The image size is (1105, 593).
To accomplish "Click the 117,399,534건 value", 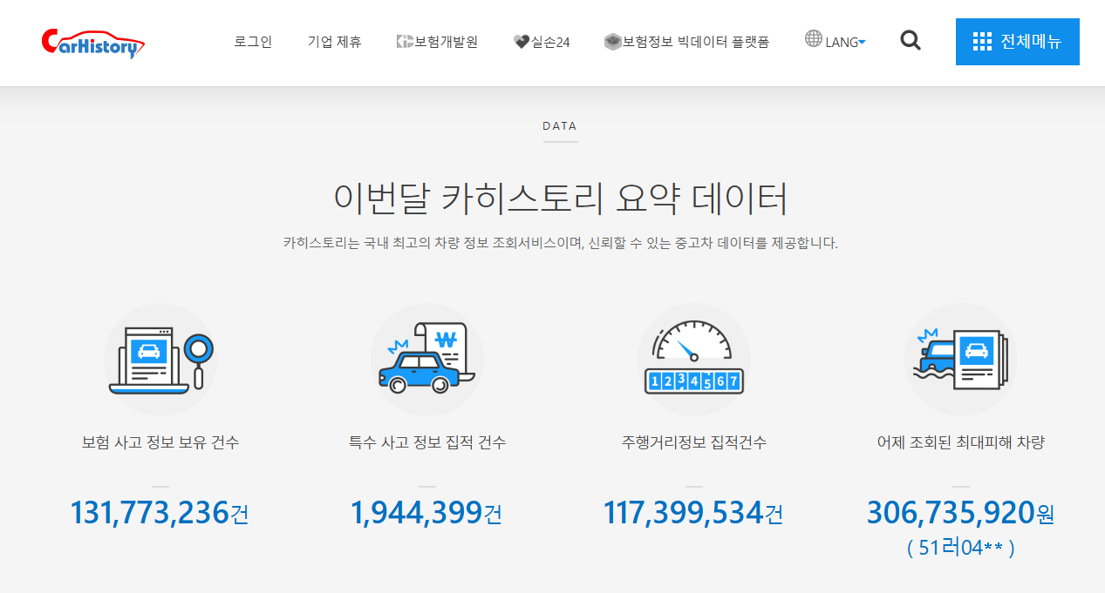I will click(693, 513).
